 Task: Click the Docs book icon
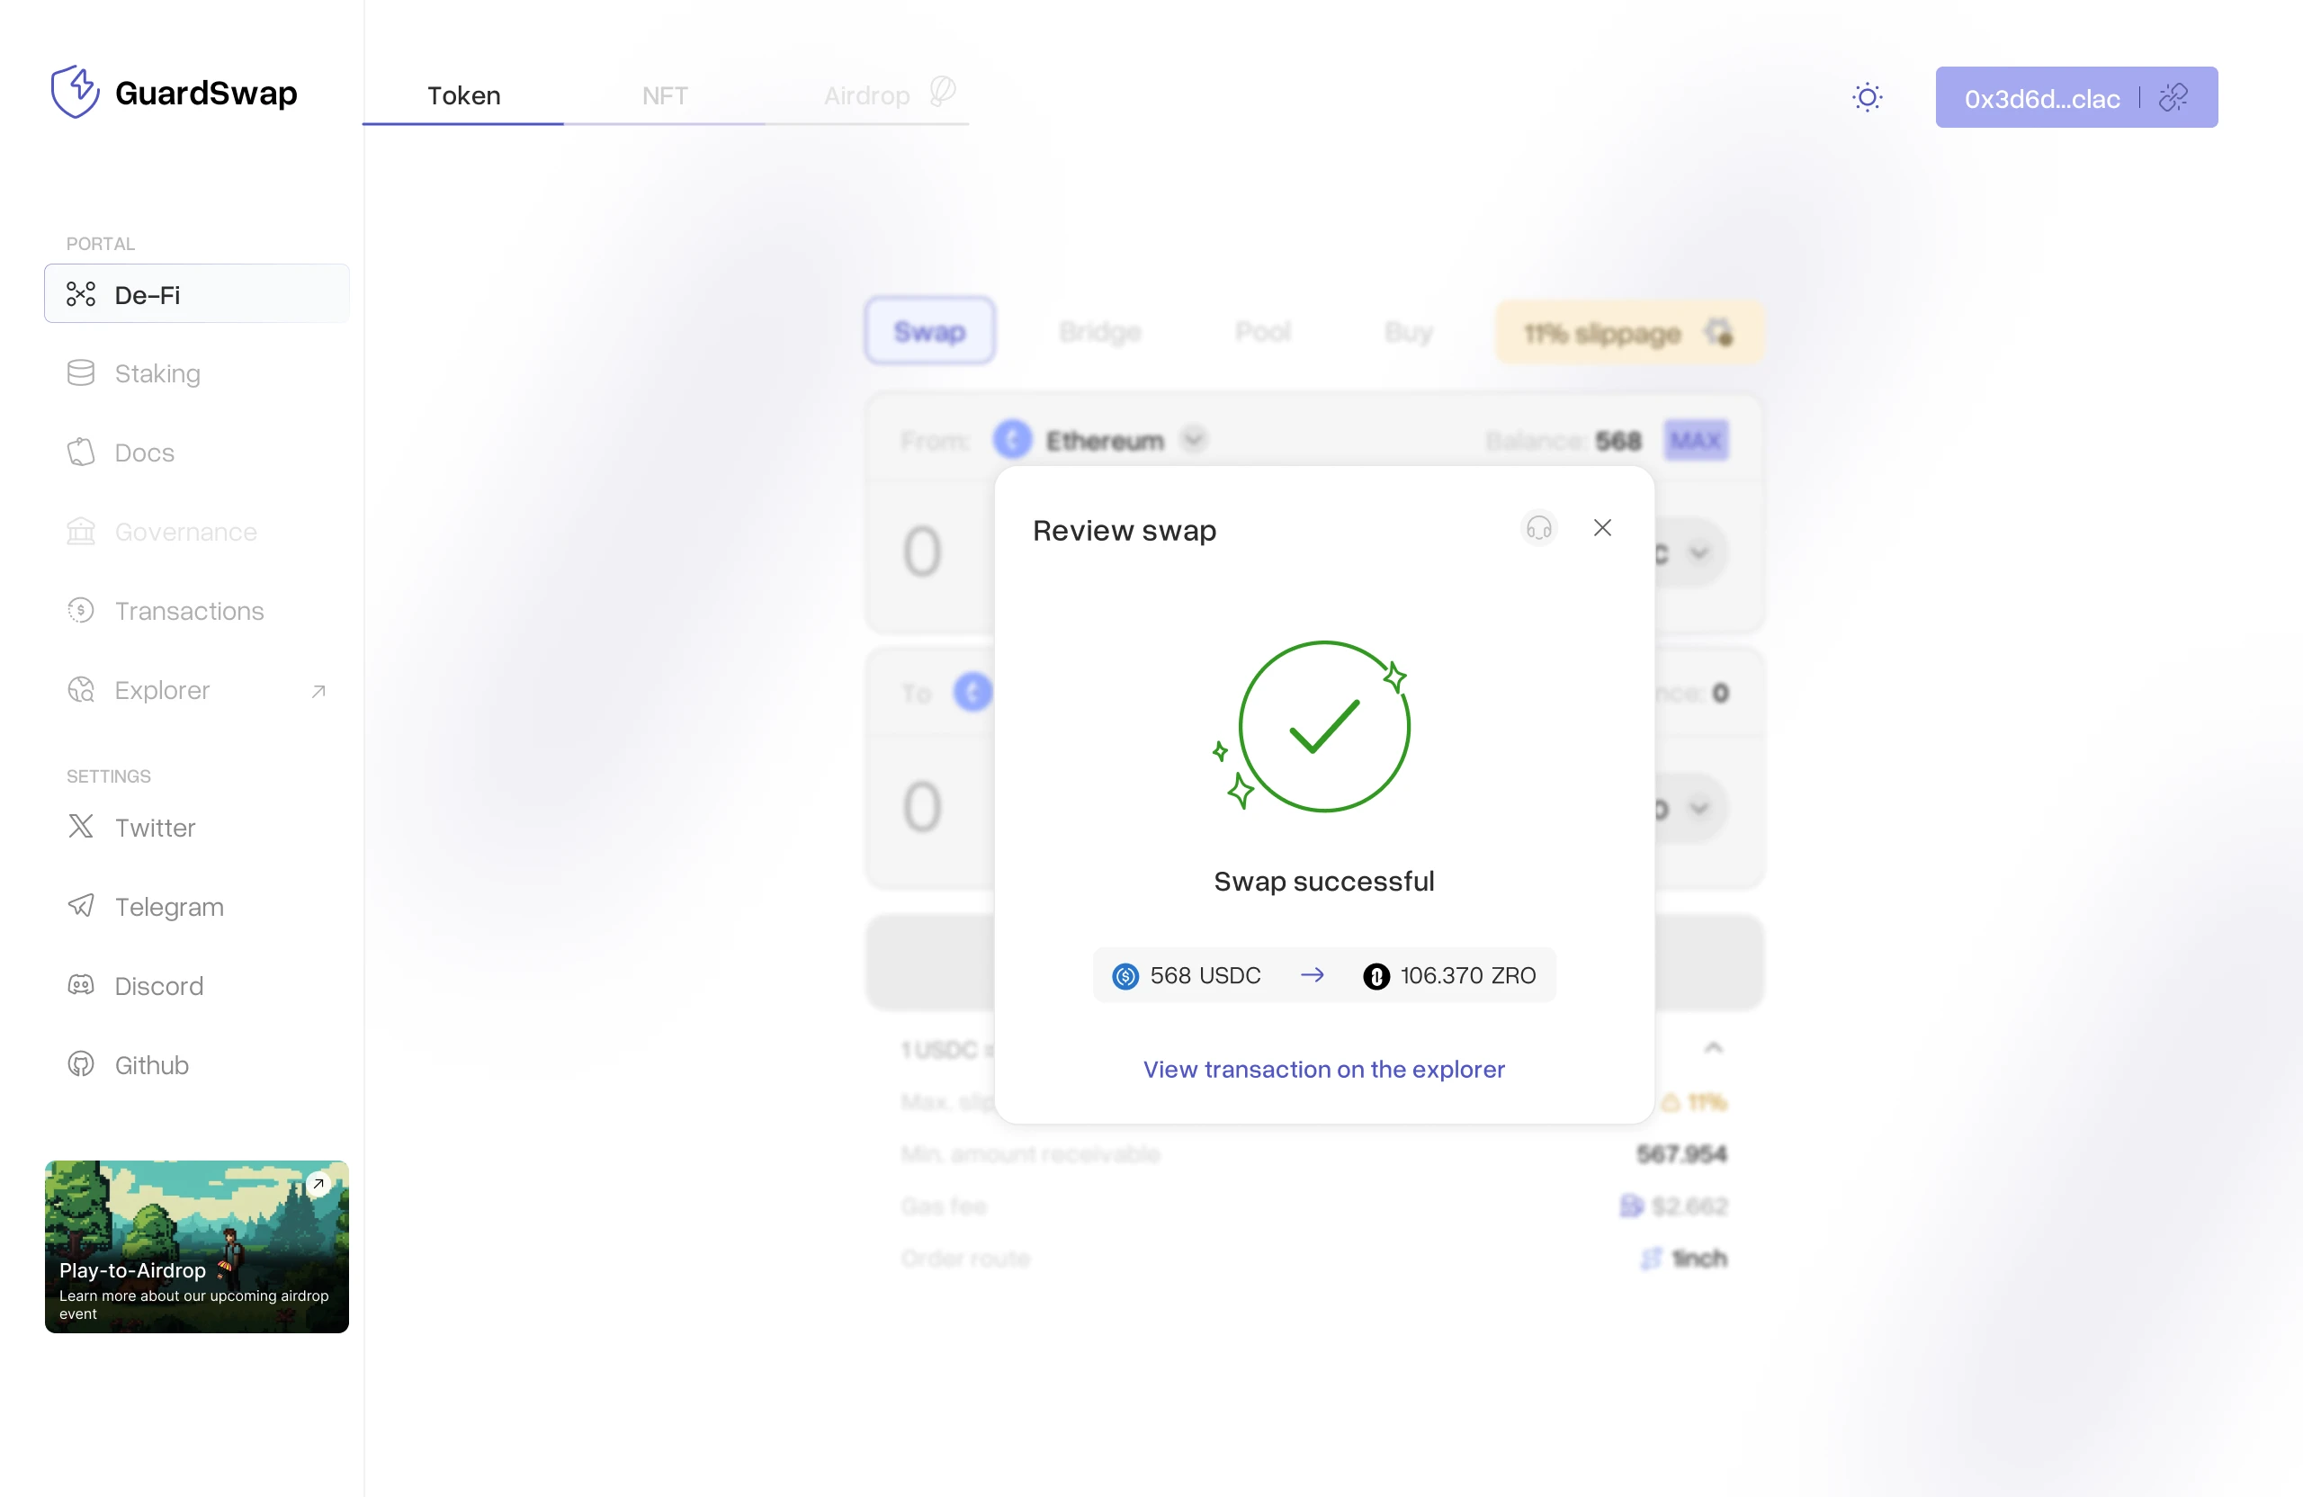(x=81, y=452)
